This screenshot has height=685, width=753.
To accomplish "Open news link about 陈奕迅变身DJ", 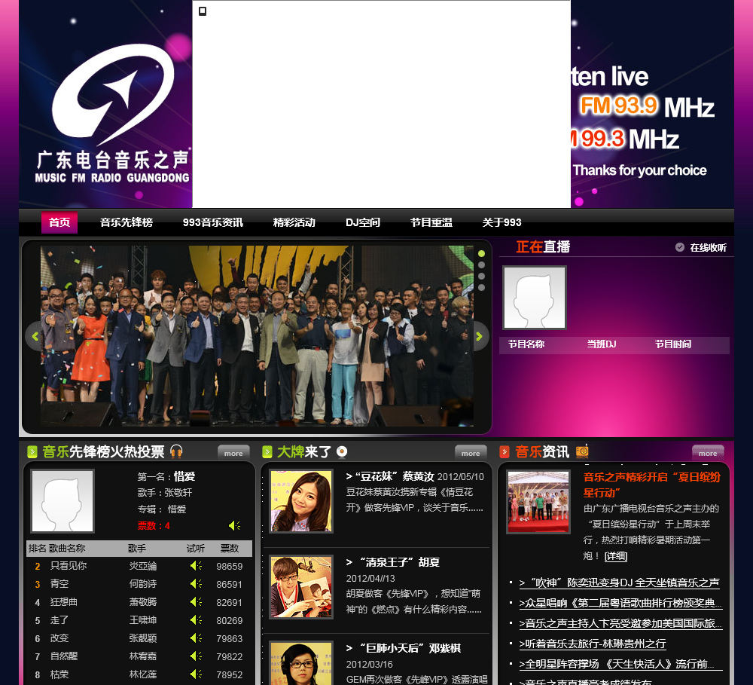I will point(620,583).
